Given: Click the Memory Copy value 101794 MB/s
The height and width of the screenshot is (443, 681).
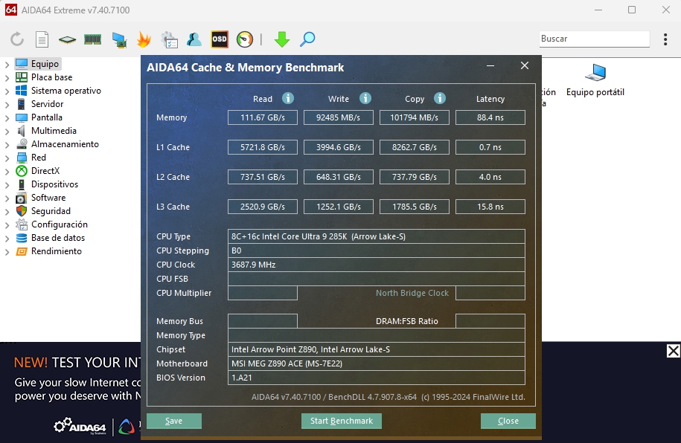Looking at the screenshot, I should 415,117.
